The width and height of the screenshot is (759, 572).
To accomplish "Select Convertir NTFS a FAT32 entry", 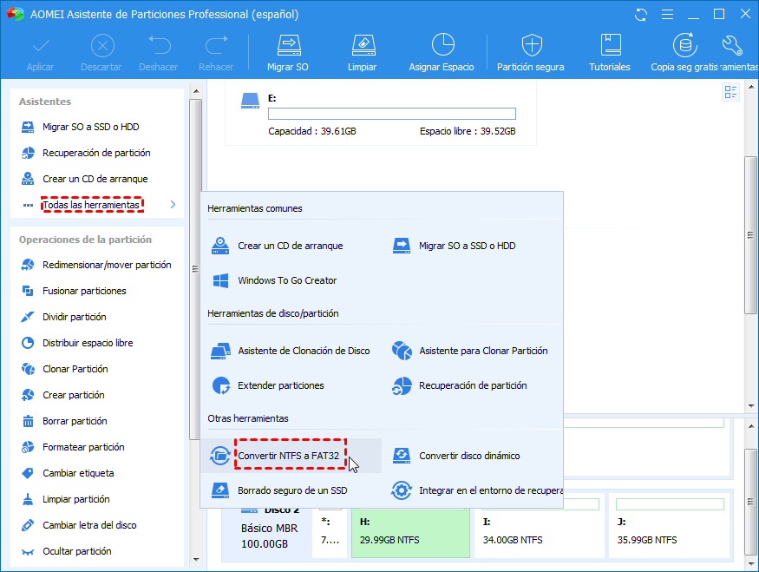I will 291,456.
